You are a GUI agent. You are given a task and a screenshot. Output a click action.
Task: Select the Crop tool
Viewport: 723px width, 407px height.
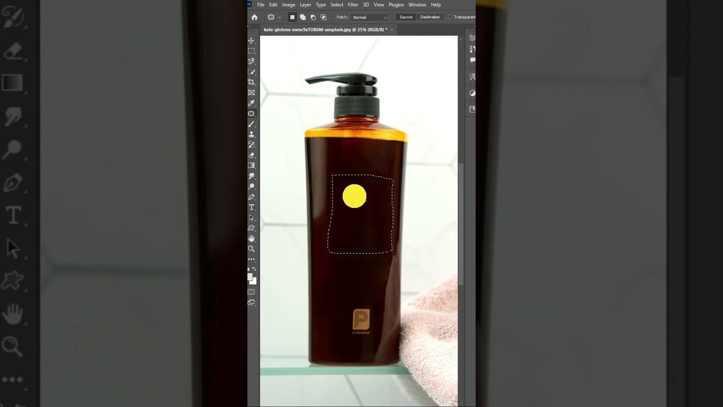click(x=251, y=82)
